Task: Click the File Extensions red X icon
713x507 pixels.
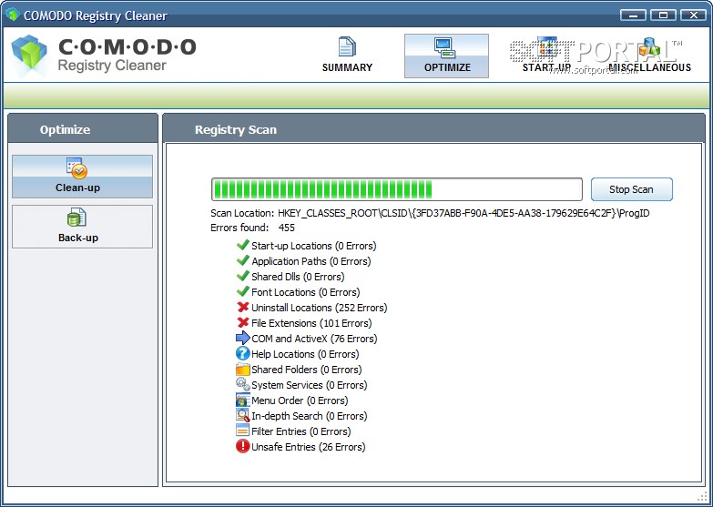Action: [x=243, y=322]
